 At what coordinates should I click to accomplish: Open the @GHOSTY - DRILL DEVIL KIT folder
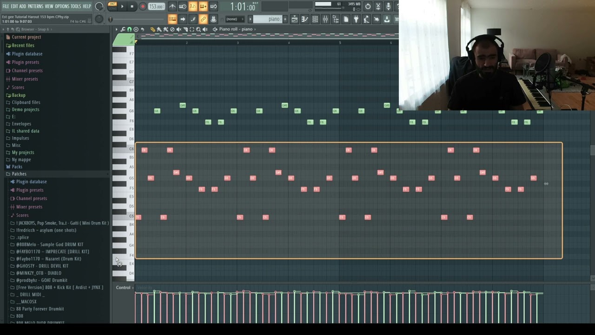tap(42, 266)
